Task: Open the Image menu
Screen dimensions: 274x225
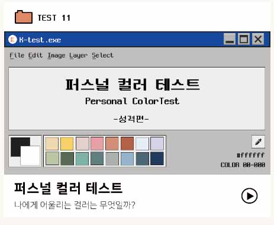Action: coord(56,56)
